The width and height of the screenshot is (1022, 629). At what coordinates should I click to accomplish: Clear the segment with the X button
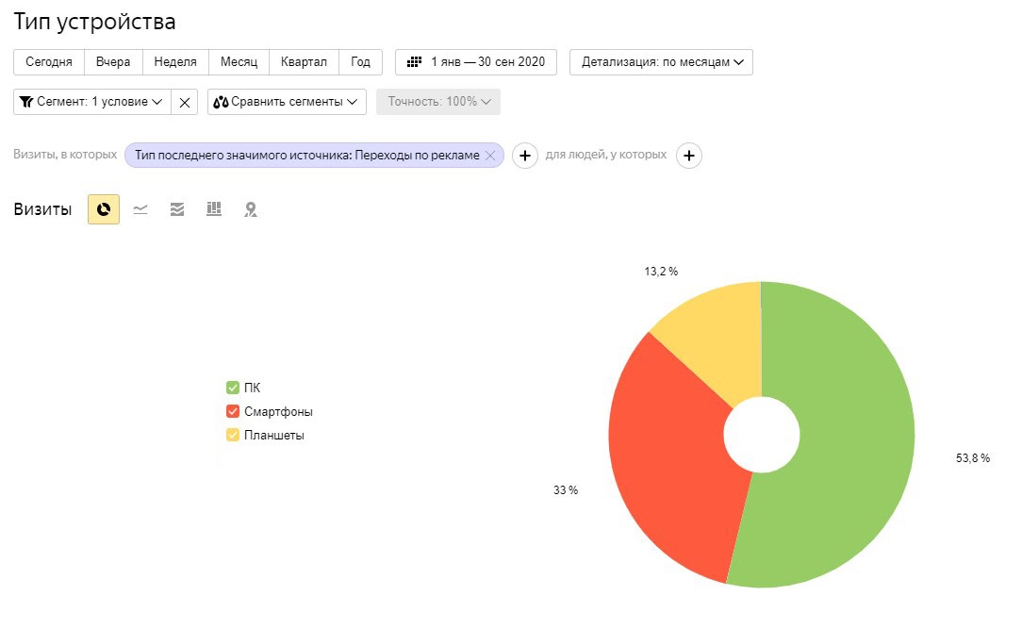click(x=185, y=102)
